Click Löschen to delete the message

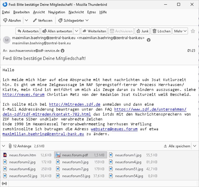click(161, 31)
